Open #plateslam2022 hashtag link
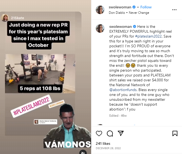 [x=148, y=36]
